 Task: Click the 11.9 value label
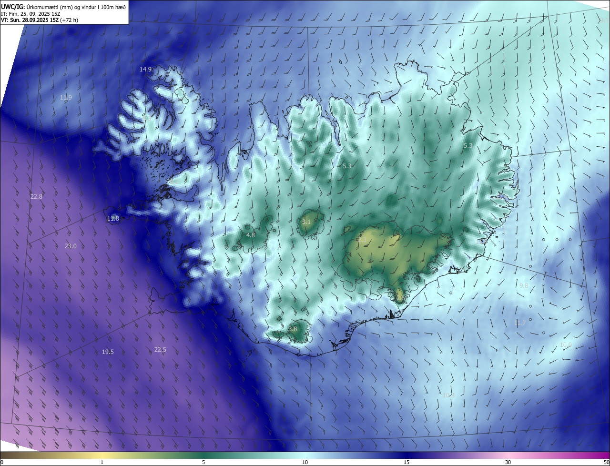66,97
